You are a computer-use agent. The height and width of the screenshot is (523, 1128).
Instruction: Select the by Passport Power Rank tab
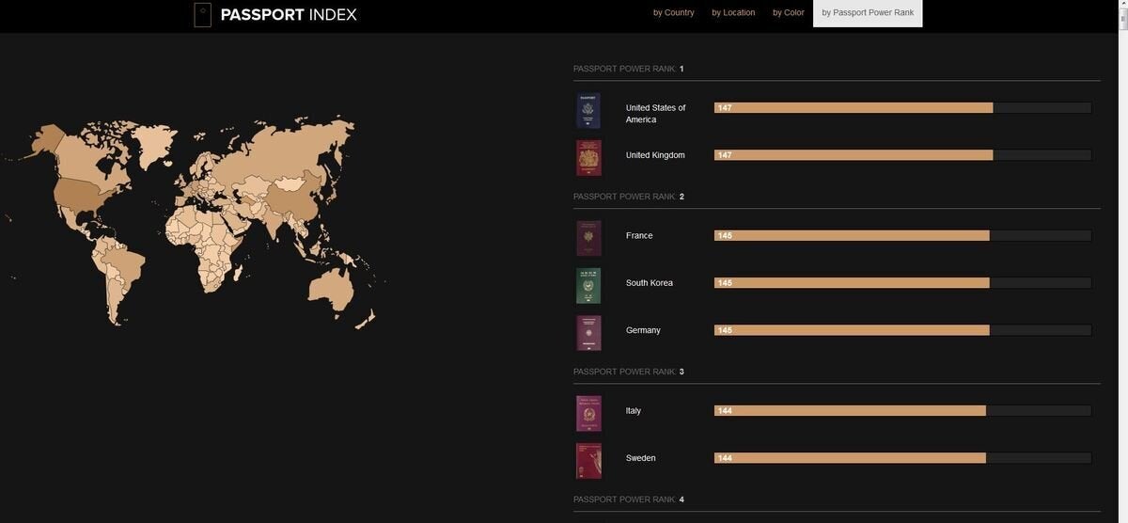tap(868, 13)
